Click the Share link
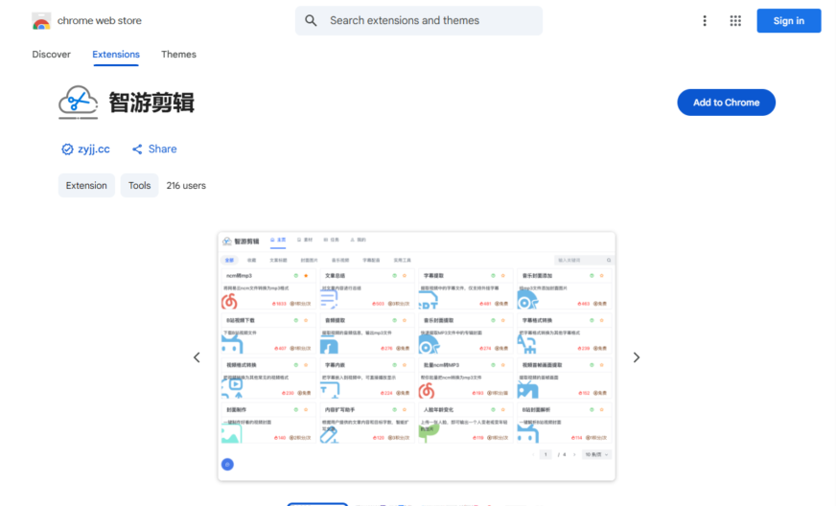Screen dimensions: 836x506 tap(154, 149)
